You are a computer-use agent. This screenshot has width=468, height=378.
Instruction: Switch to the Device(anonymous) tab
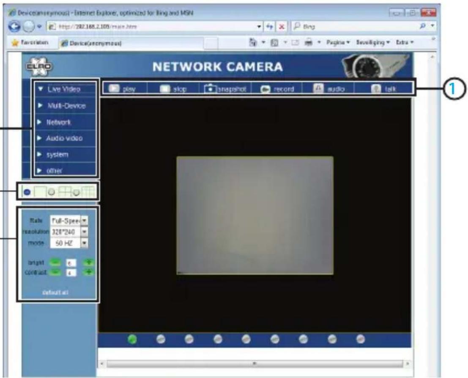131,43
